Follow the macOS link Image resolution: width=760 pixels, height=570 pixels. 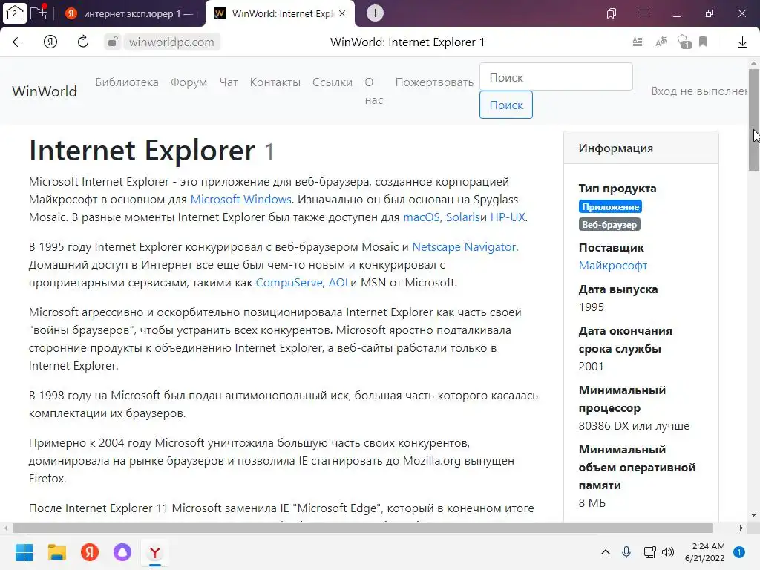point(422,217)
